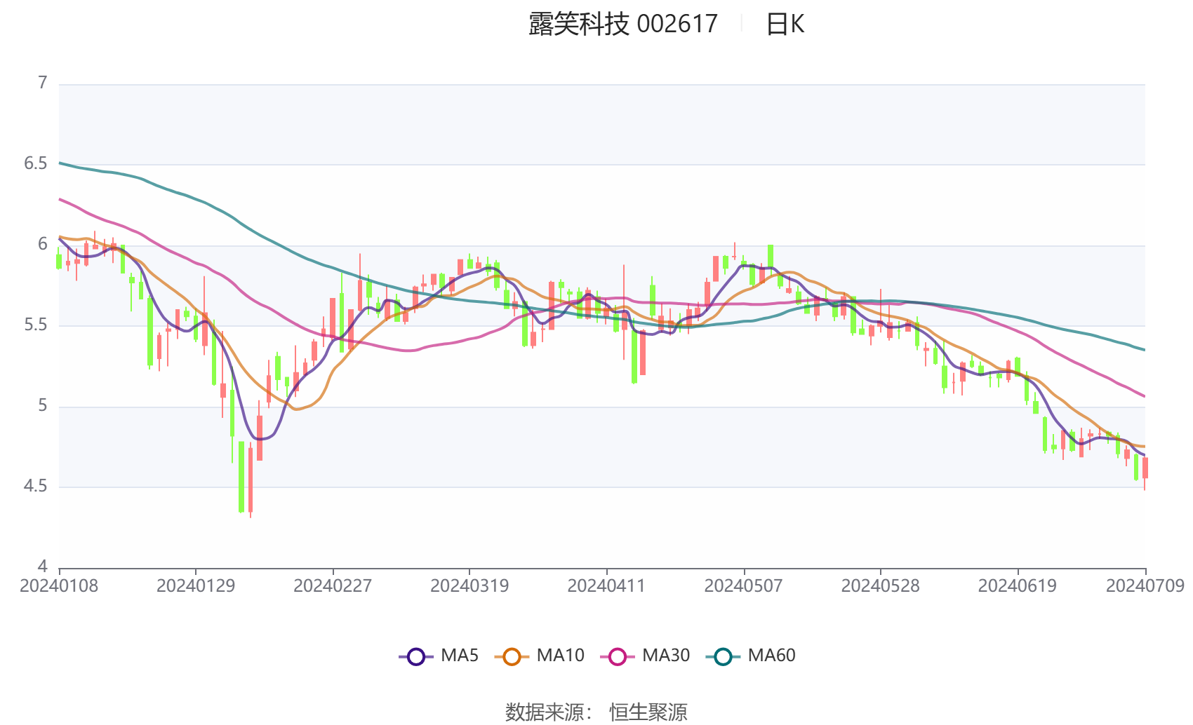Toggle the MA30 pink legend marker
Screen dimensions: 1193x725
coord(618,656)
